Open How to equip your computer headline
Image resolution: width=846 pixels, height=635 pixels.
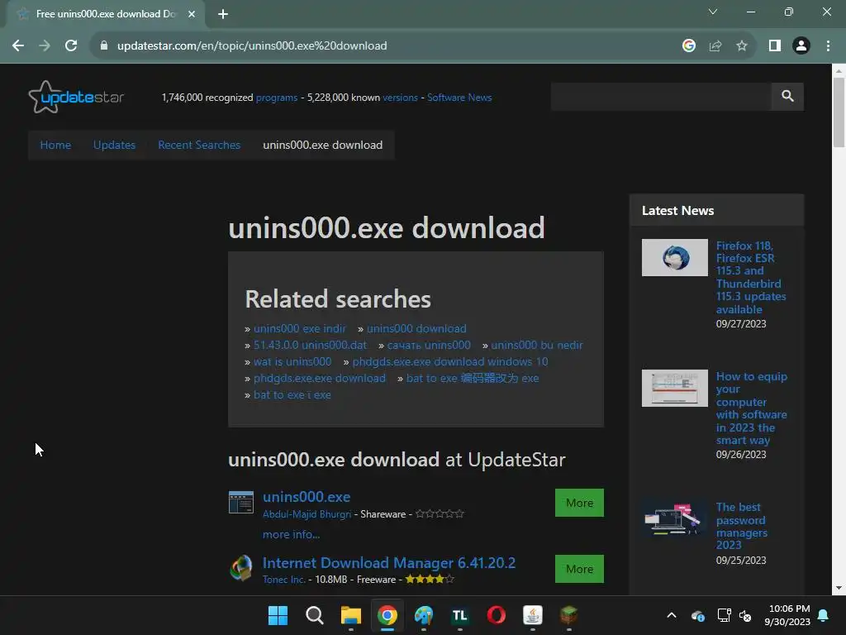click(752, 408)
